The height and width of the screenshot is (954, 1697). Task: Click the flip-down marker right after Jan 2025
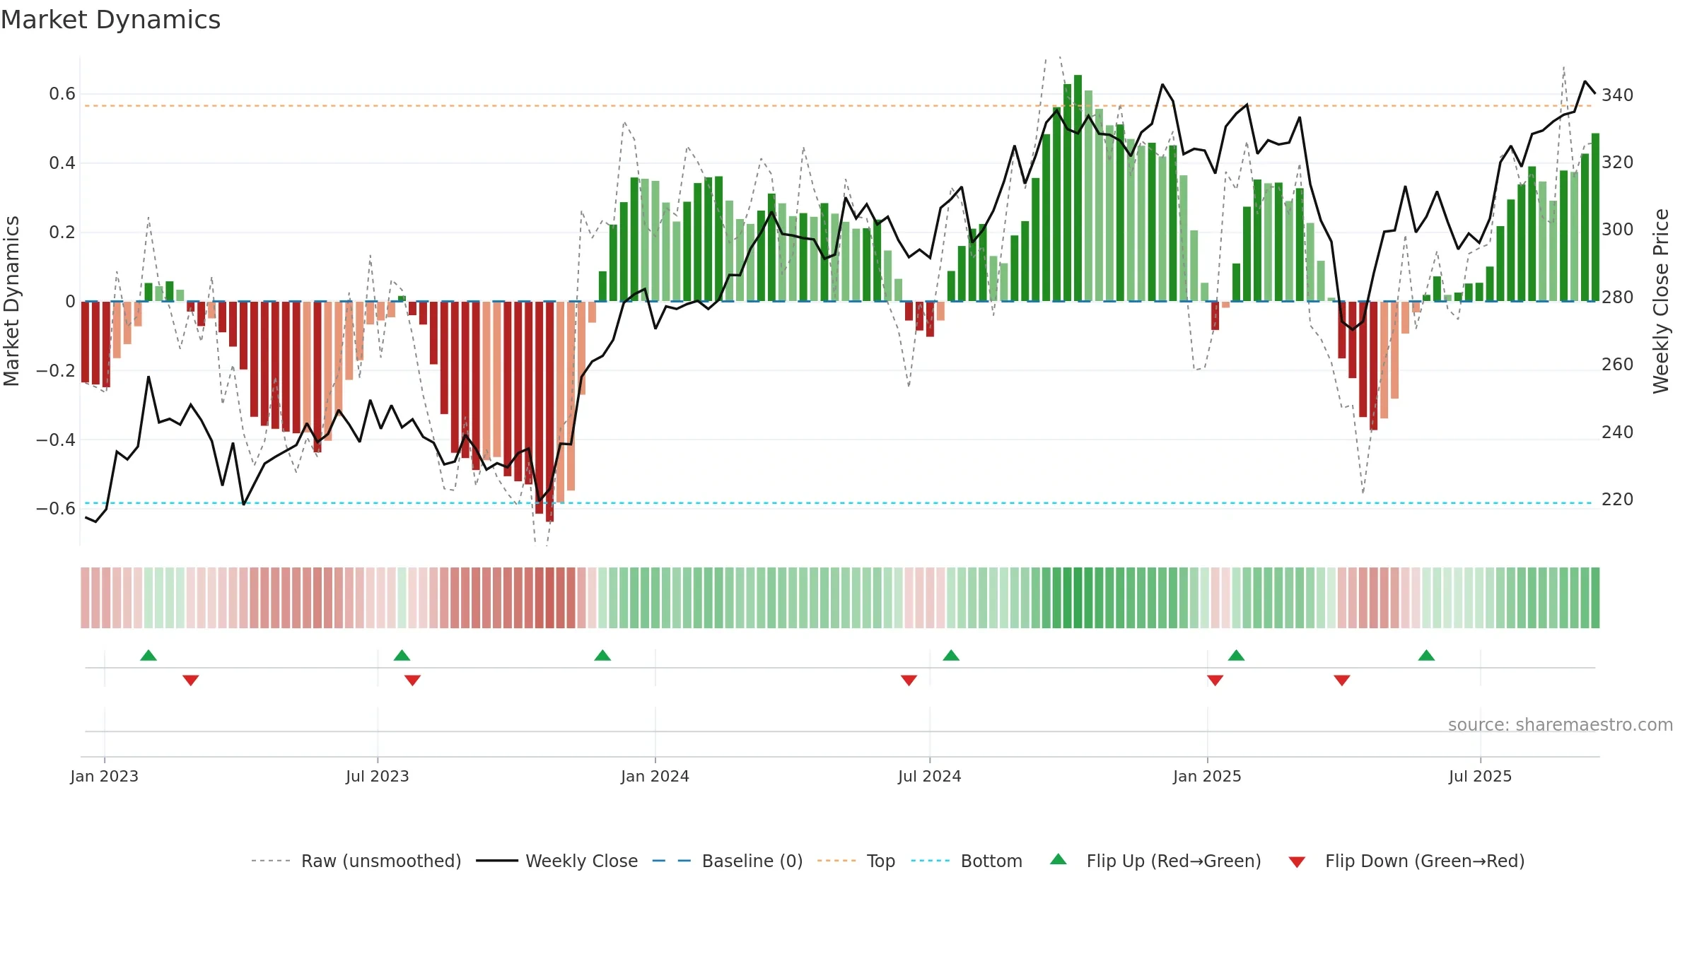click(1215, 680)
